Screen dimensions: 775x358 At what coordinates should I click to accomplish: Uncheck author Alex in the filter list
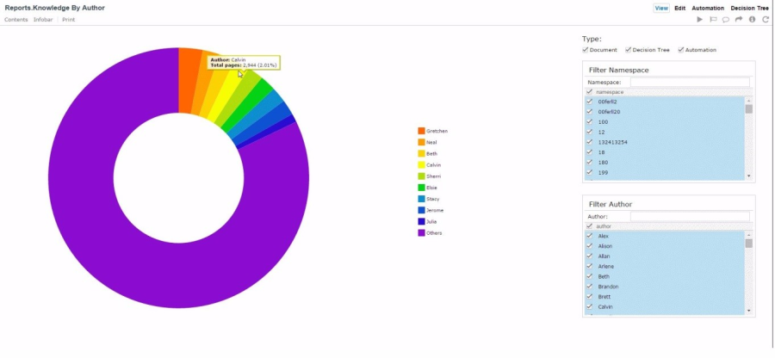tap(589, 236)
